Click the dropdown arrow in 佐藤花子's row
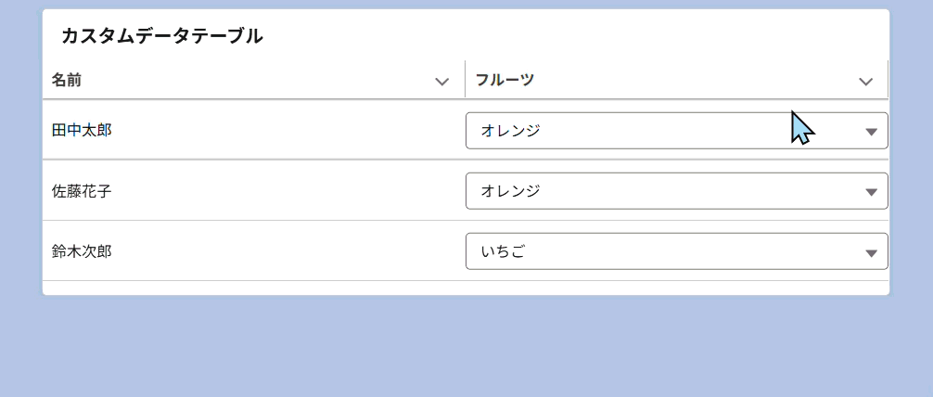This screenshot has width=933, height=397. tap(871, 192)
